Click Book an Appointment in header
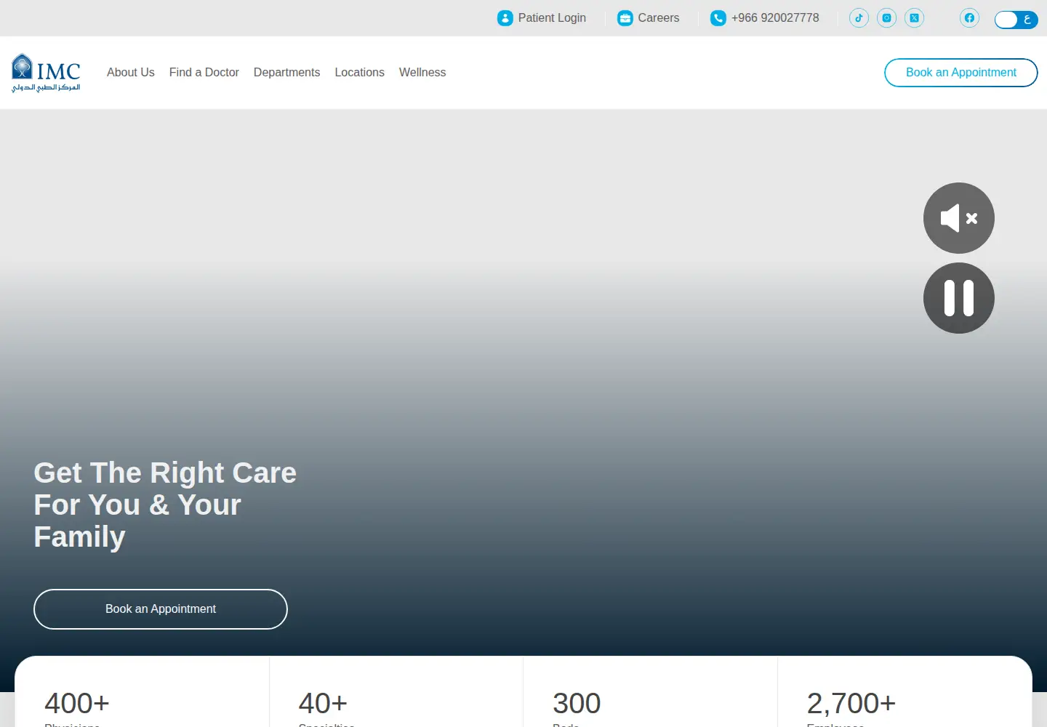 point(960,73)
